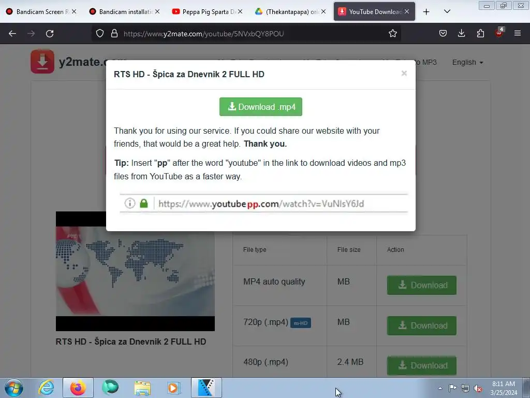Download the MP4 auto quality file
Viewport: 530px width, 398px height.
click(x=421, y=285)
